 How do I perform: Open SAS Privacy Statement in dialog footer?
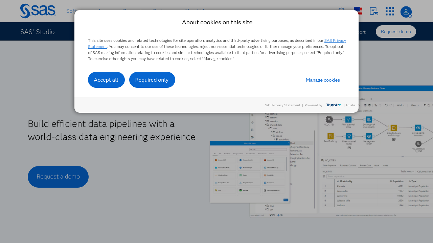(x=282, y=105)
